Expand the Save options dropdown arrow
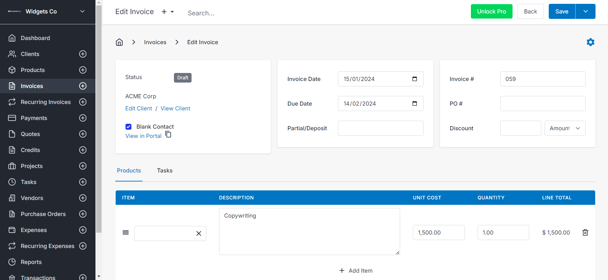Viewport: 608px width, 280px height. tap(585, 12)
